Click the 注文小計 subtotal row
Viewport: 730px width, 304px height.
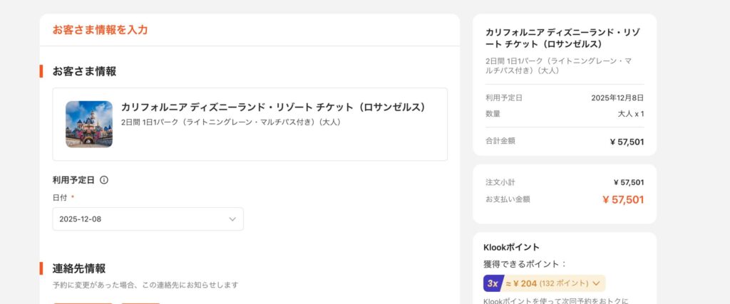pyautogui.click(x=564, y=182)
